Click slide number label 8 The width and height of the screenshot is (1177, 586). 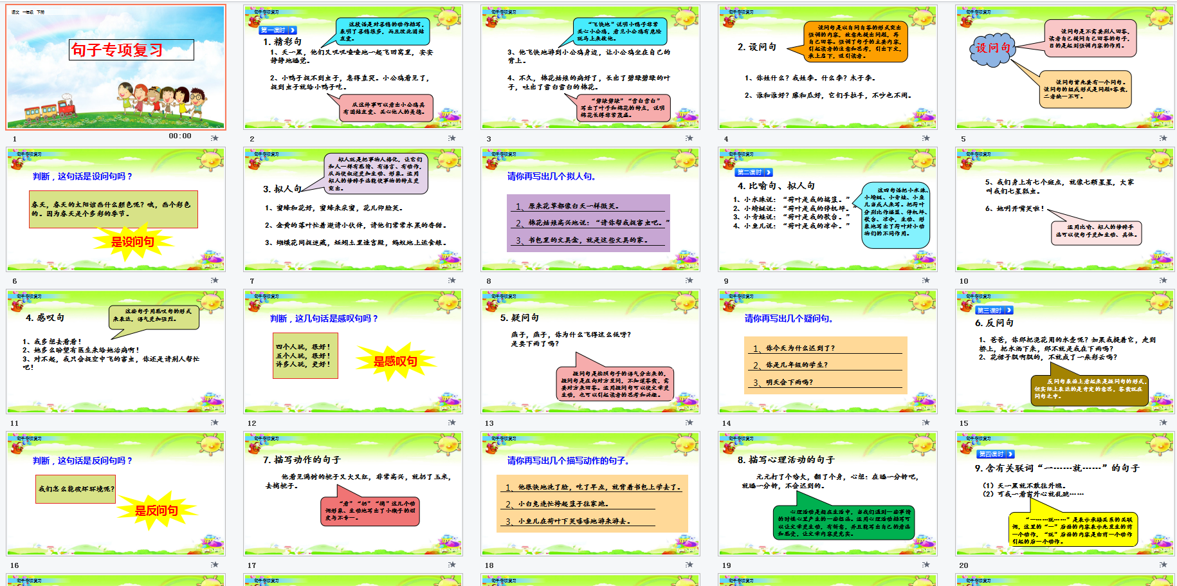point(489,281)
